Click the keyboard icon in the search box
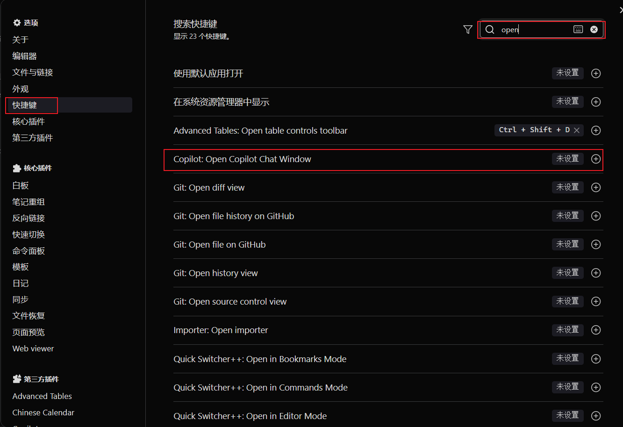 click(x=578, y=29)
